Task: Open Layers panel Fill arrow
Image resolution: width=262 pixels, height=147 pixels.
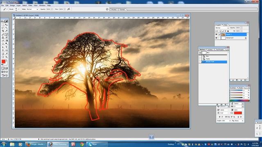Action: coord(241,31)
